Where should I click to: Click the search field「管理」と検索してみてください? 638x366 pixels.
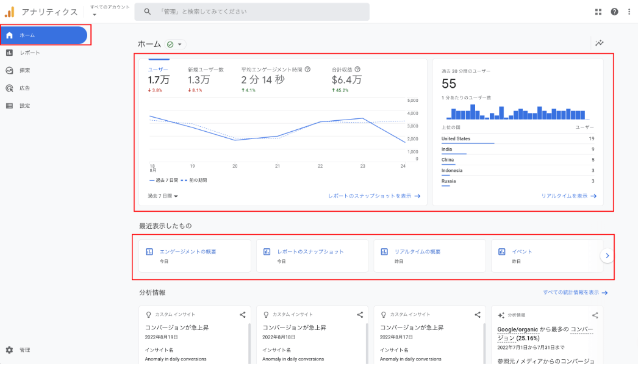coord(252,12)
